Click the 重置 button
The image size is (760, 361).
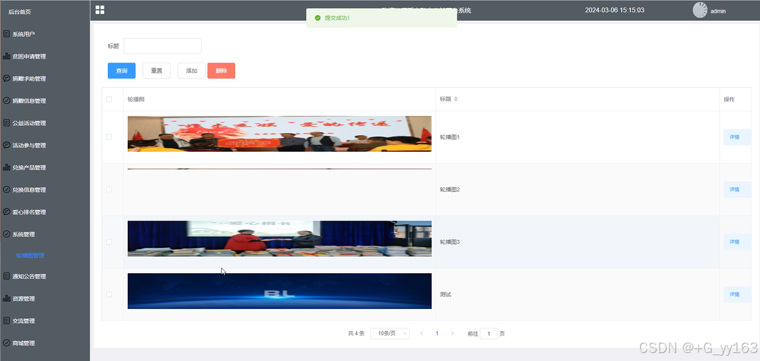coord(156,71)
